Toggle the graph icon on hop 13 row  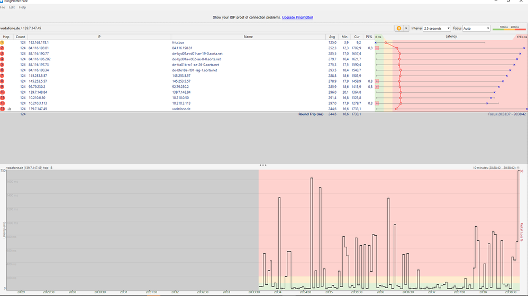pyautogui.click(x=9, y=109)
